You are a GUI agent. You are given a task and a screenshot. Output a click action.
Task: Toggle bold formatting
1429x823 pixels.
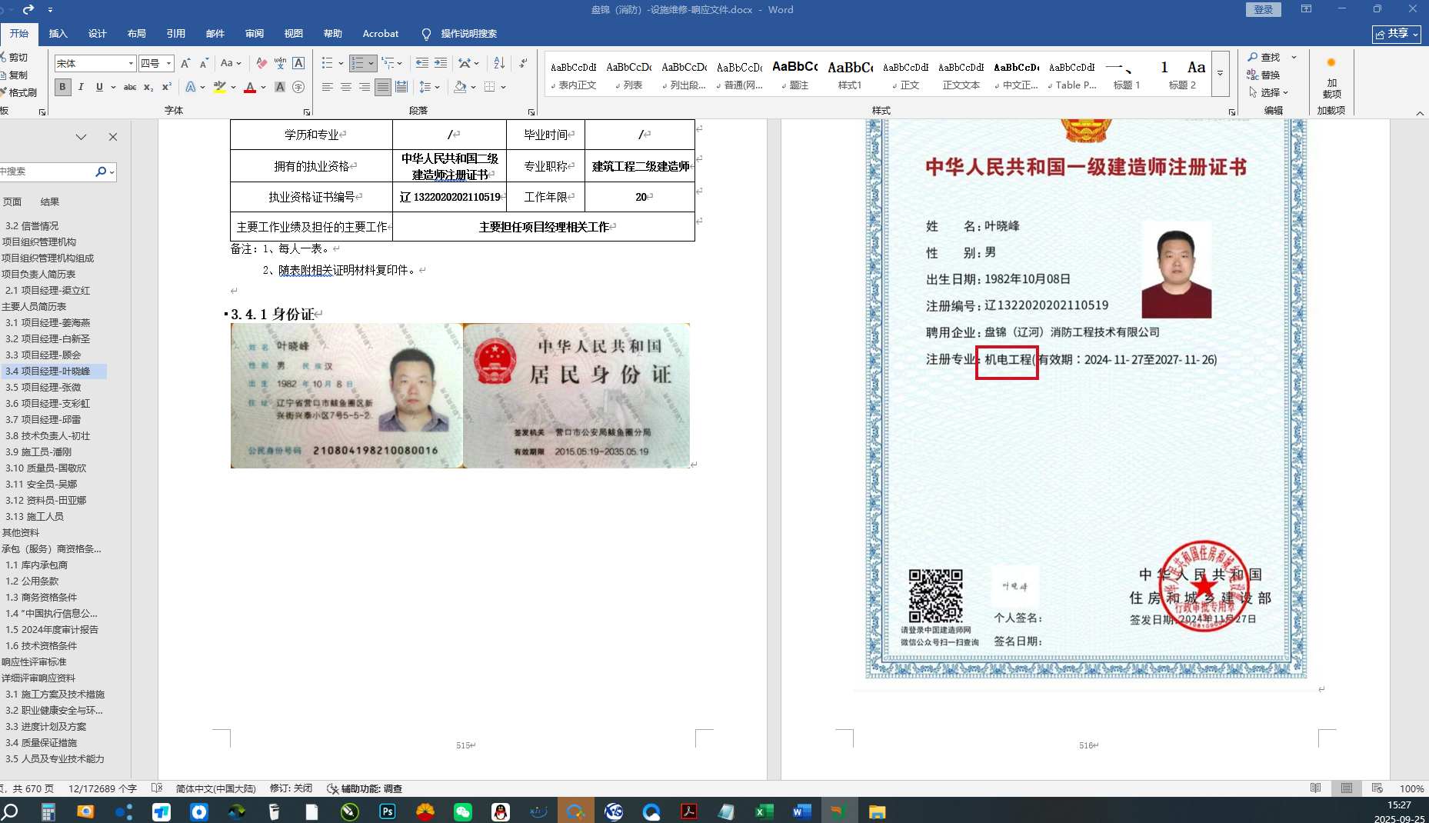[62, 87]
